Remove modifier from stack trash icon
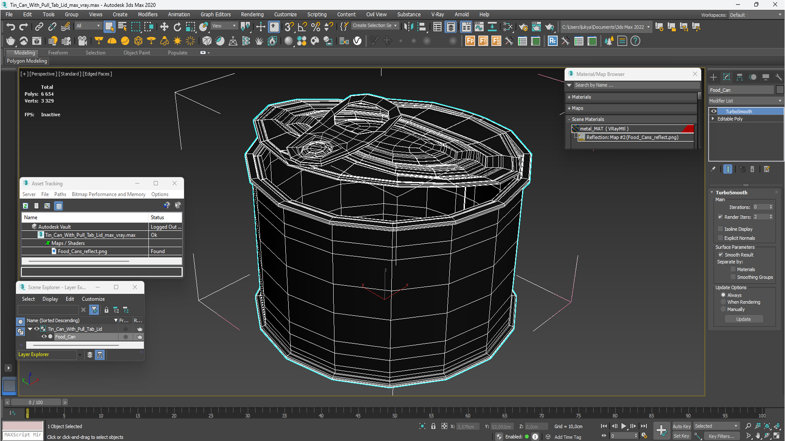The height and width of the screenshot is (441, 785). [x=752, y=169]
